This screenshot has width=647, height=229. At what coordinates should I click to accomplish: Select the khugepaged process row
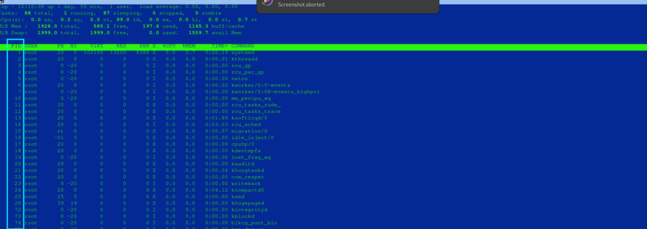click(323, 203)
